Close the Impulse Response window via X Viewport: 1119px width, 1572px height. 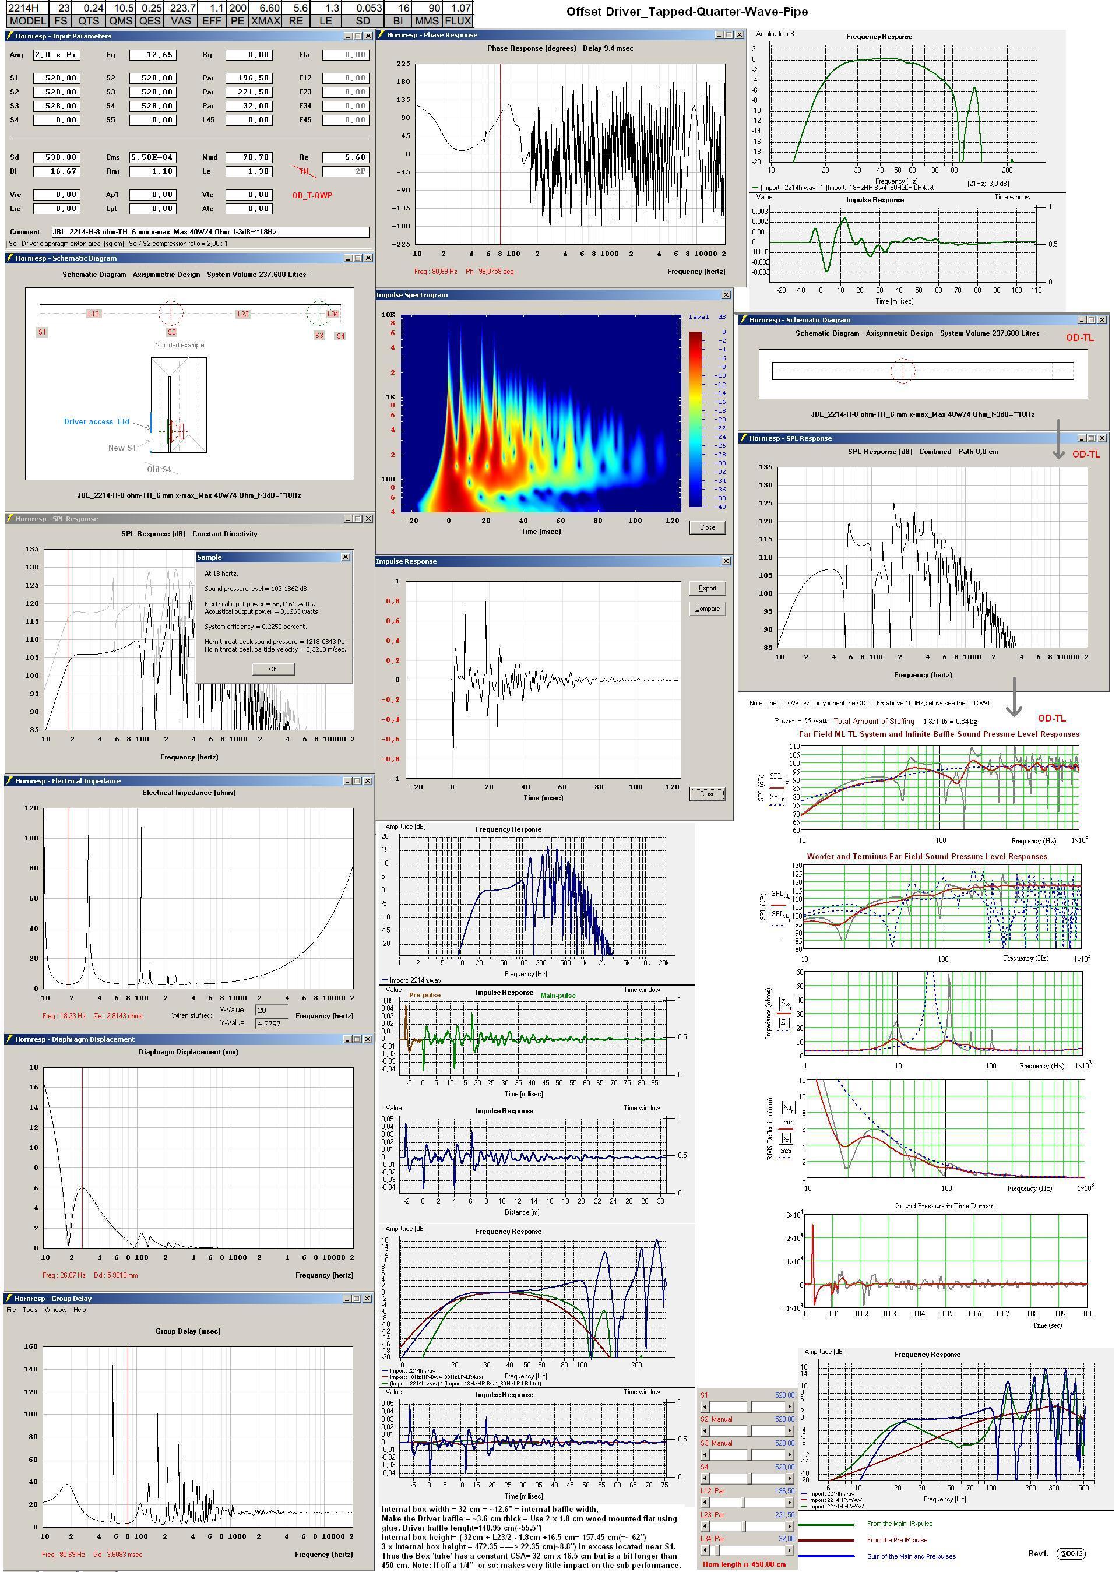pyautogui.click(x=726, y=561)
